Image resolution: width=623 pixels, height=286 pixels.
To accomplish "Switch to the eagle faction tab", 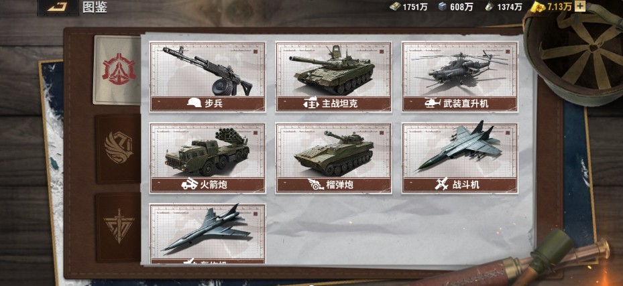I will pyautogui.click(x=119, y=149).
